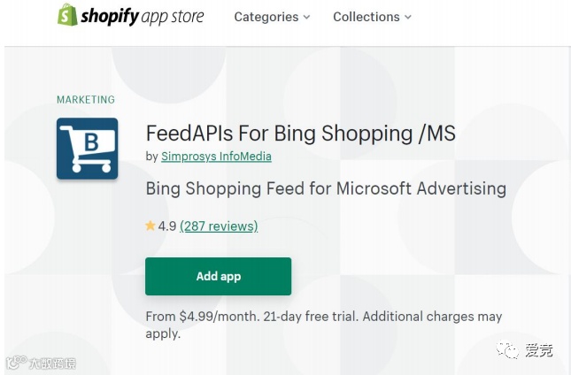Expand the Categories dropdown chevron
This screenshot has width=571, height=375.
[x=306, y=17]
